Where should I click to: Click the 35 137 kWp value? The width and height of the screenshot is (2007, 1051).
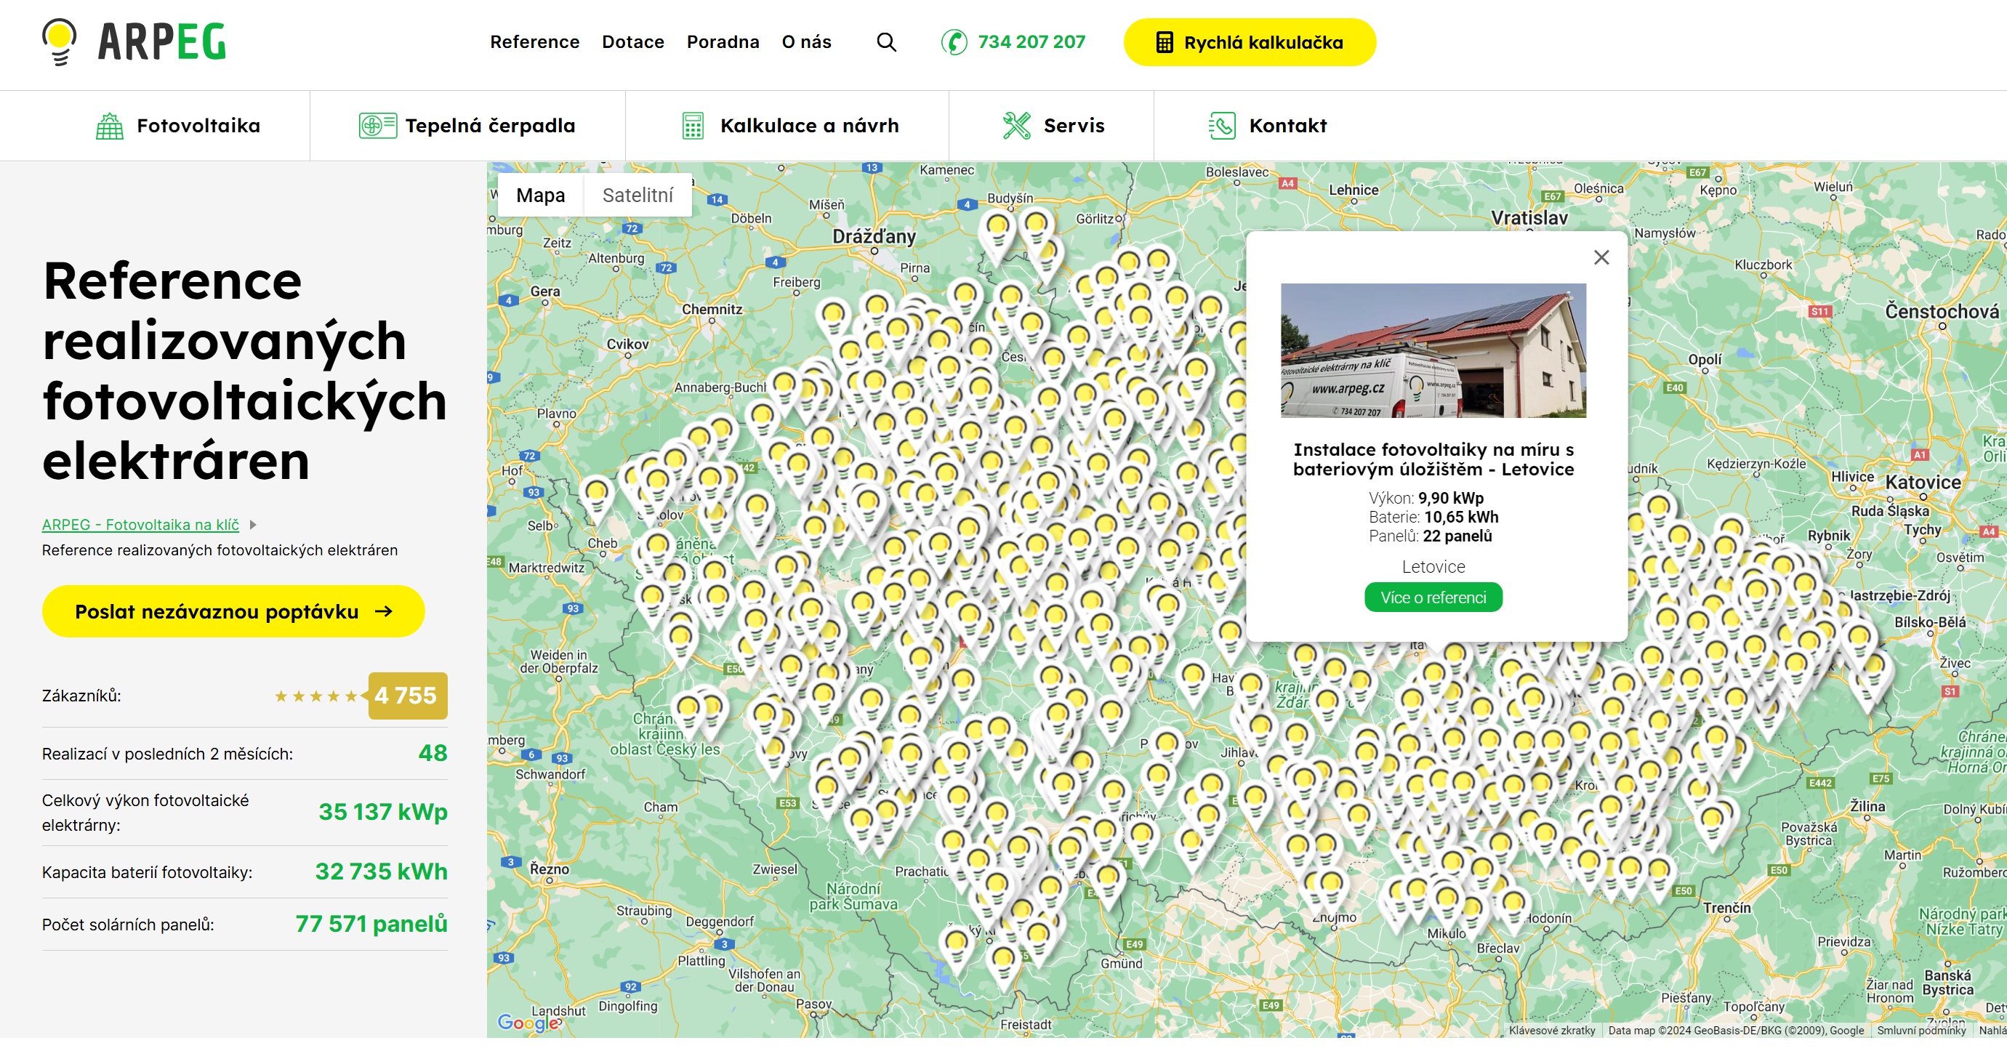[382, 812]
